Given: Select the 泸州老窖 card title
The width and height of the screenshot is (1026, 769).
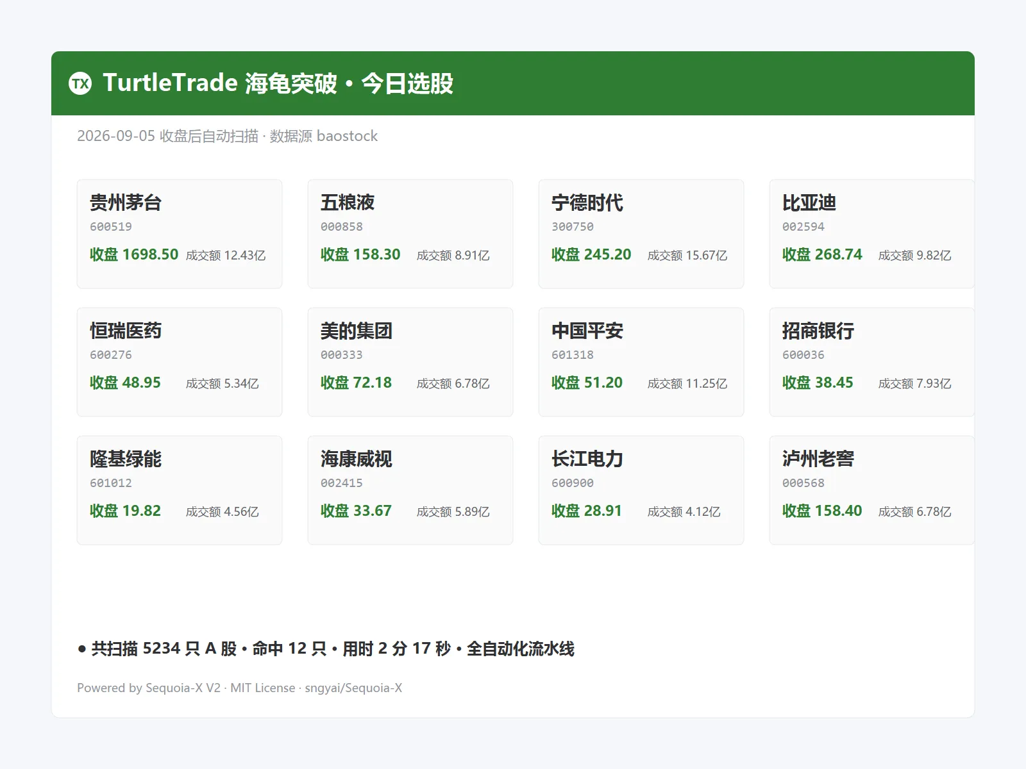Looking at the screenshot, I should point(818,459).
